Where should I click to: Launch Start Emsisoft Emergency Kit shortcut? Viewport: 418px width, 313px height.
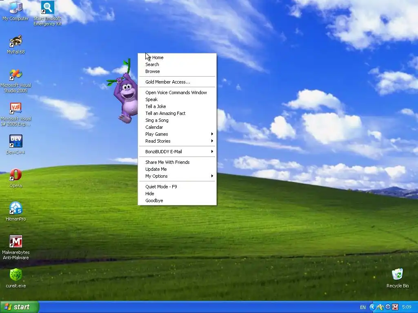tap(47, 13)
